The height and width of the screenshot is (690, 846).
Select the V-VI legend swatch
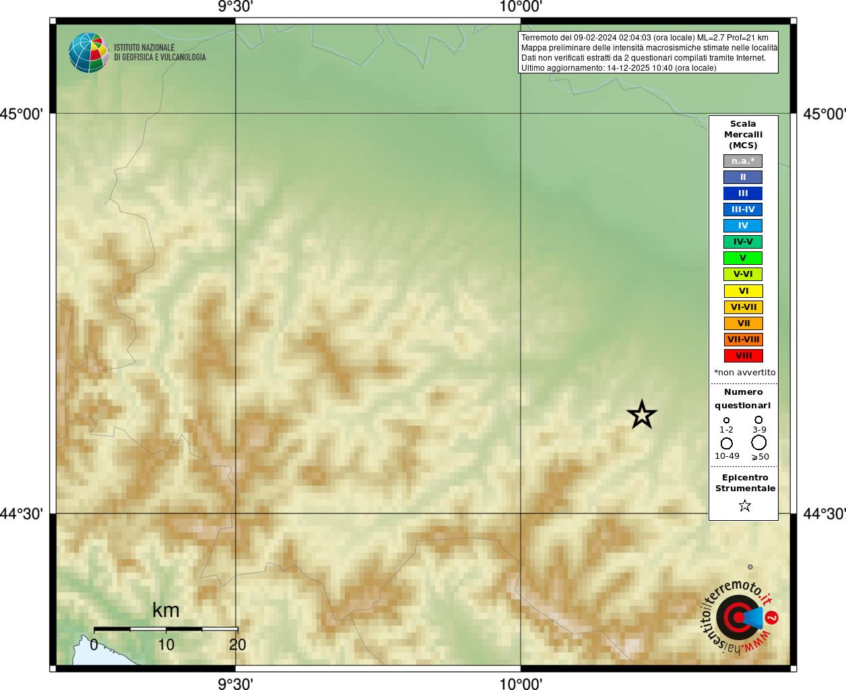pyautogui.click(x=743, y=274)
